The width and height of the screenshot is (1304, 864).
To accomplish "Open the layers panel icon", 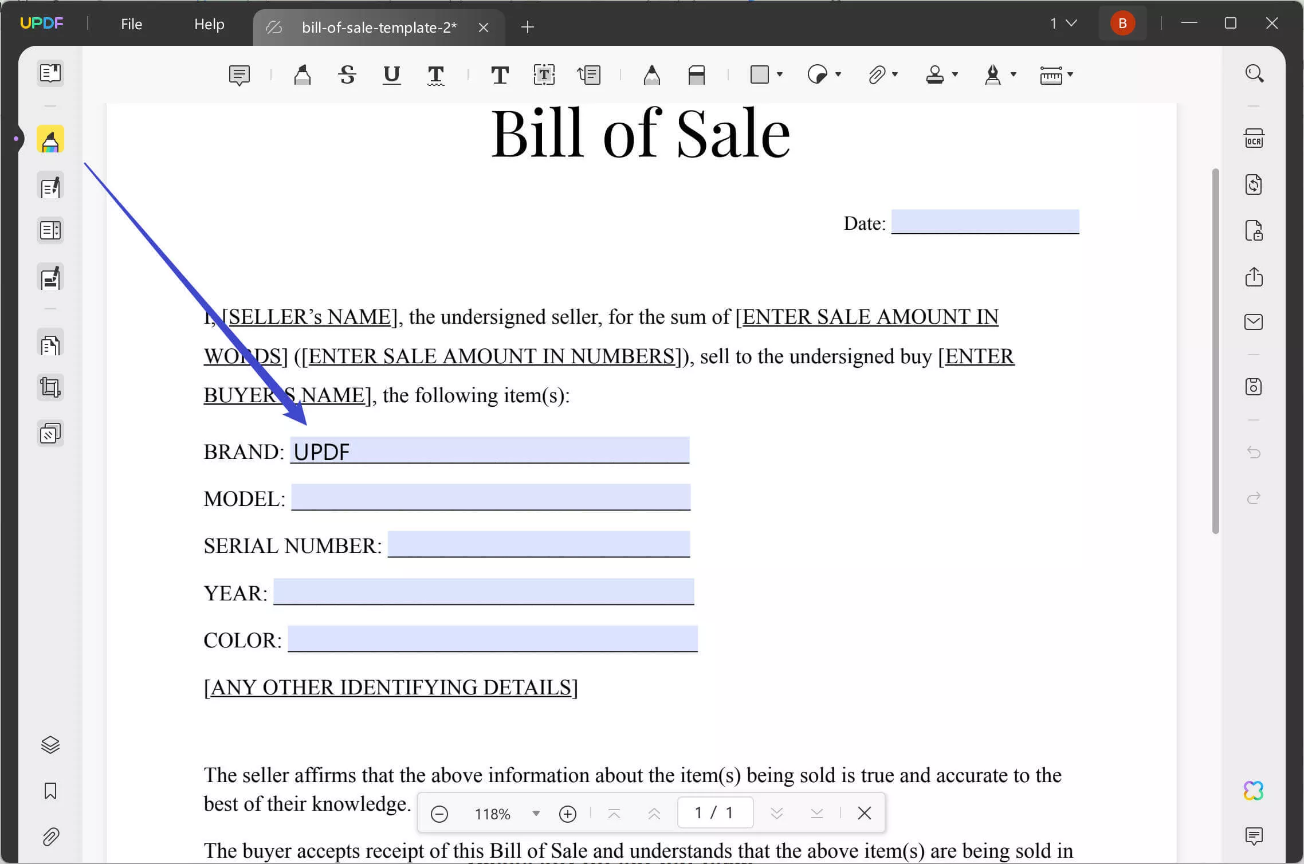I will (x=50, y=744).
